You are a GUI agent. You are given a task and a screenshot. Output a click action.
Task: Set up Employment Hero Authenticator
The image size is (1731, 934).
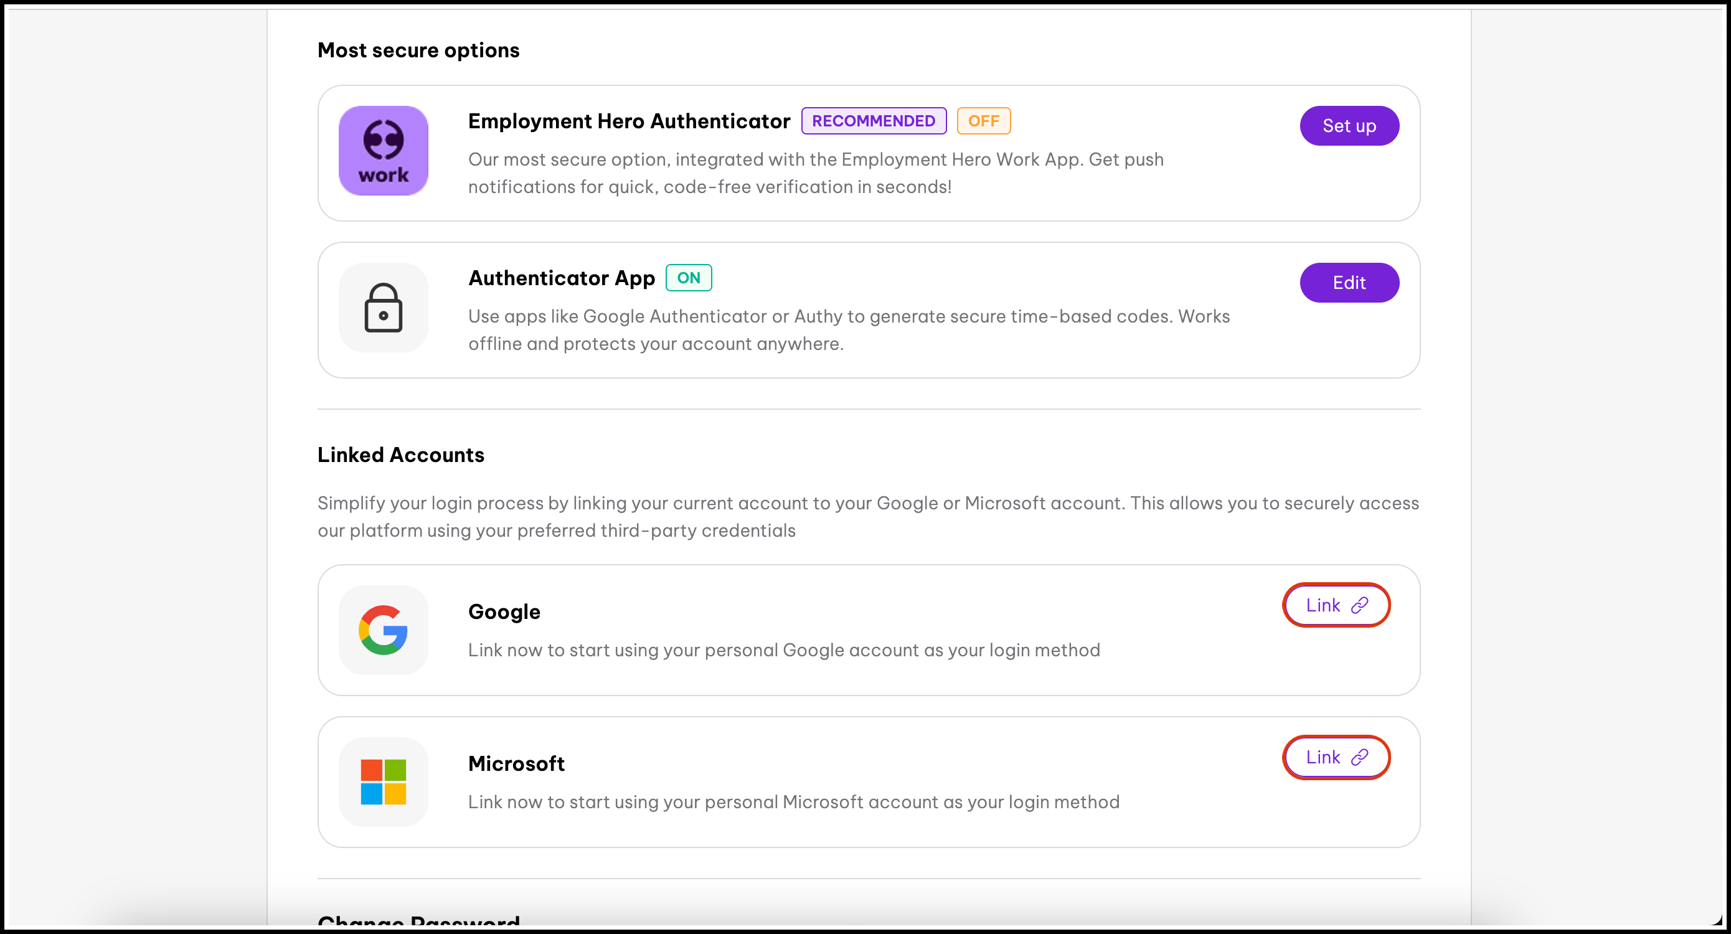1349,126
